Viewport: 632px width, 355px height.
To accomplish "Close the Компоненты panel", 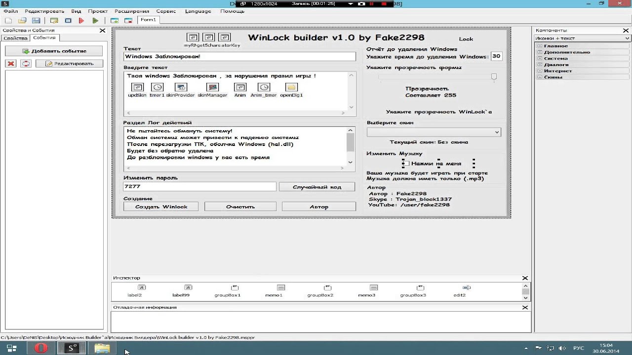I will pyautogui.click(x=626, y=31).
